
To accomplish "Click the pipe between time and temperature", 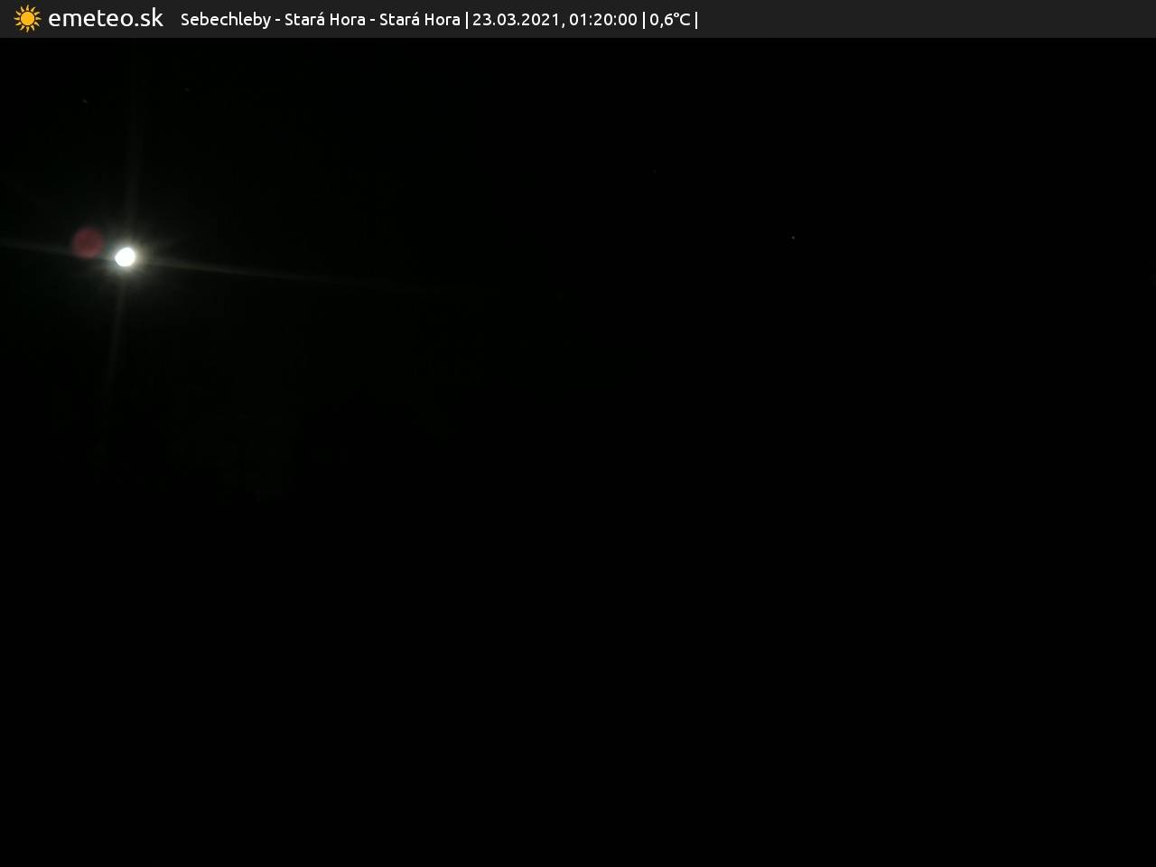I will point(643,20).
